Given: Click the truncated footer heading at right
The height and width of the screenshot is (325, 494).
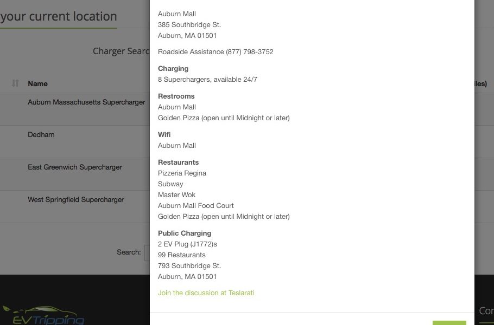Looking at the screenshot, I should coord(486,311).
